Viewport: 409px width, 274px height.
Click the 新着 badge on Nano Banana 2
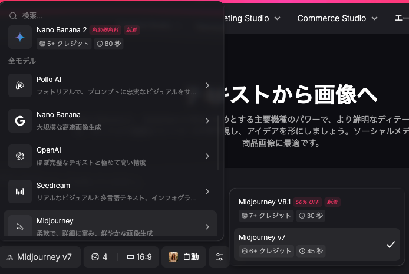[131, 30]
